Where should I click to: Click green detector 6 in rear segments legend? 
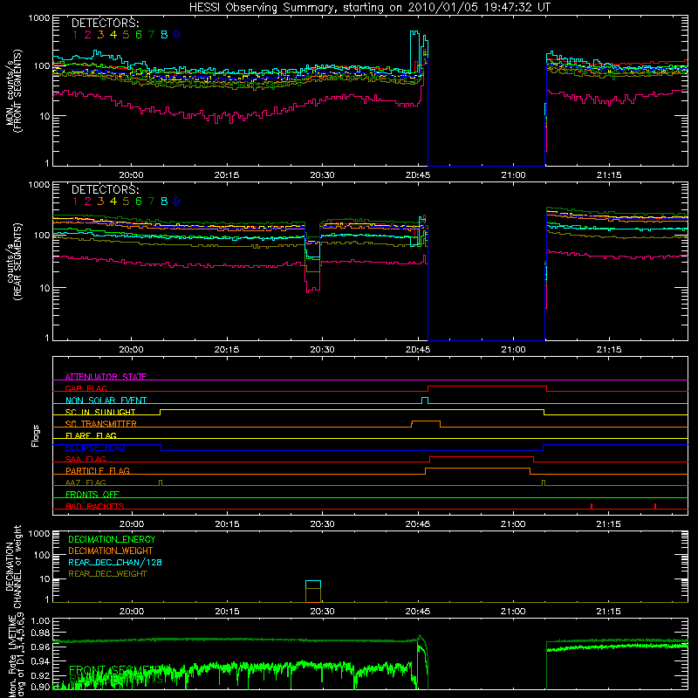coord(139,202)
